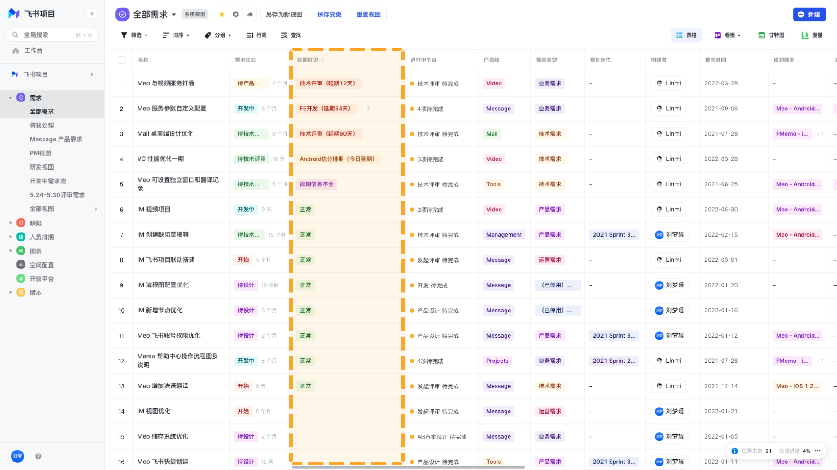Open the 分组 group dropdown
Screen dimensions: 837x470
point(217,35)
